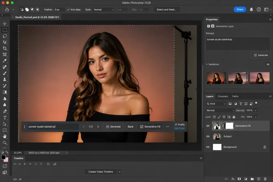Screen dimensions: 273x182
Task: Create a new layer plus icon
Action: point(259,179)
